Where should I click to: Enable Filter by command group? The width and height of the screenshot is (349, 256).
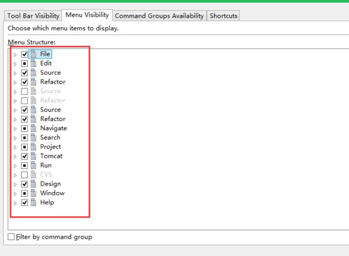(11, 237)
